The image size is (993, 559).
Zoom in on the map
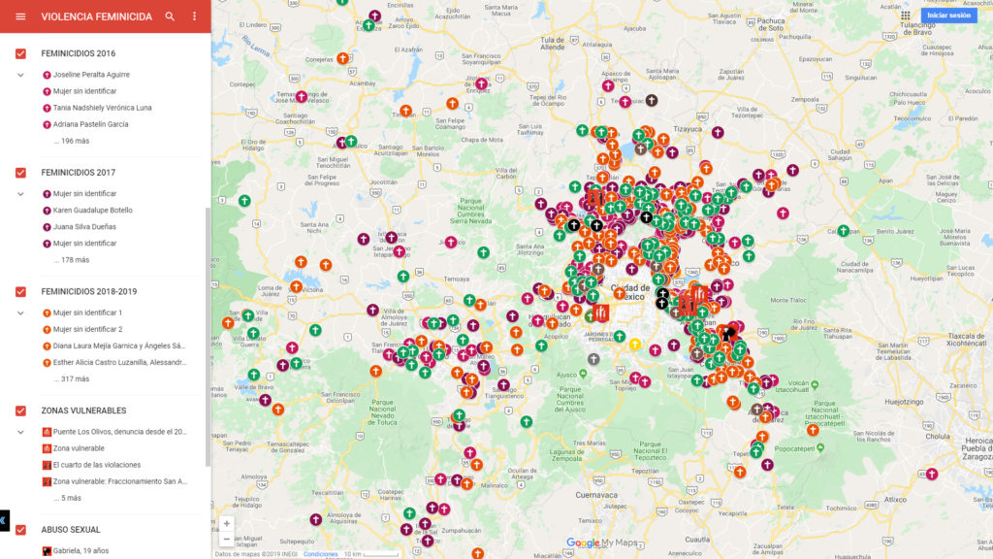[x=227, y=523]
